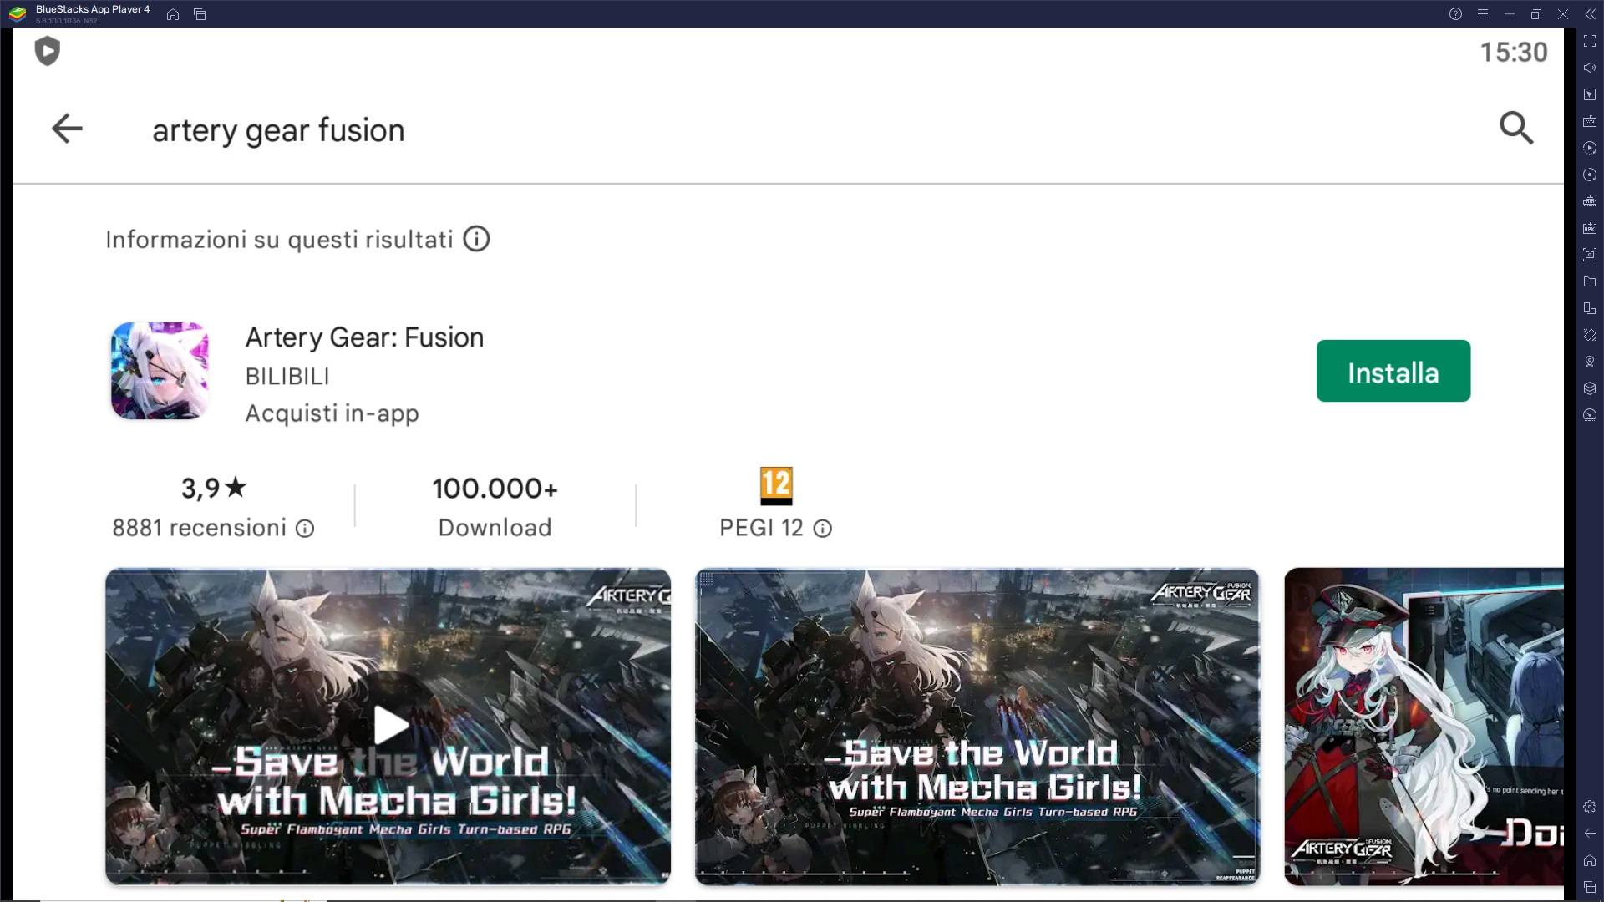Set location with the pin icon
1604x902 pixels.
1590,362
